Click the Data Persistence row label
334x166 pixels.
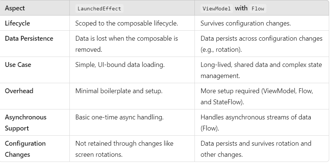click(29, 38)
